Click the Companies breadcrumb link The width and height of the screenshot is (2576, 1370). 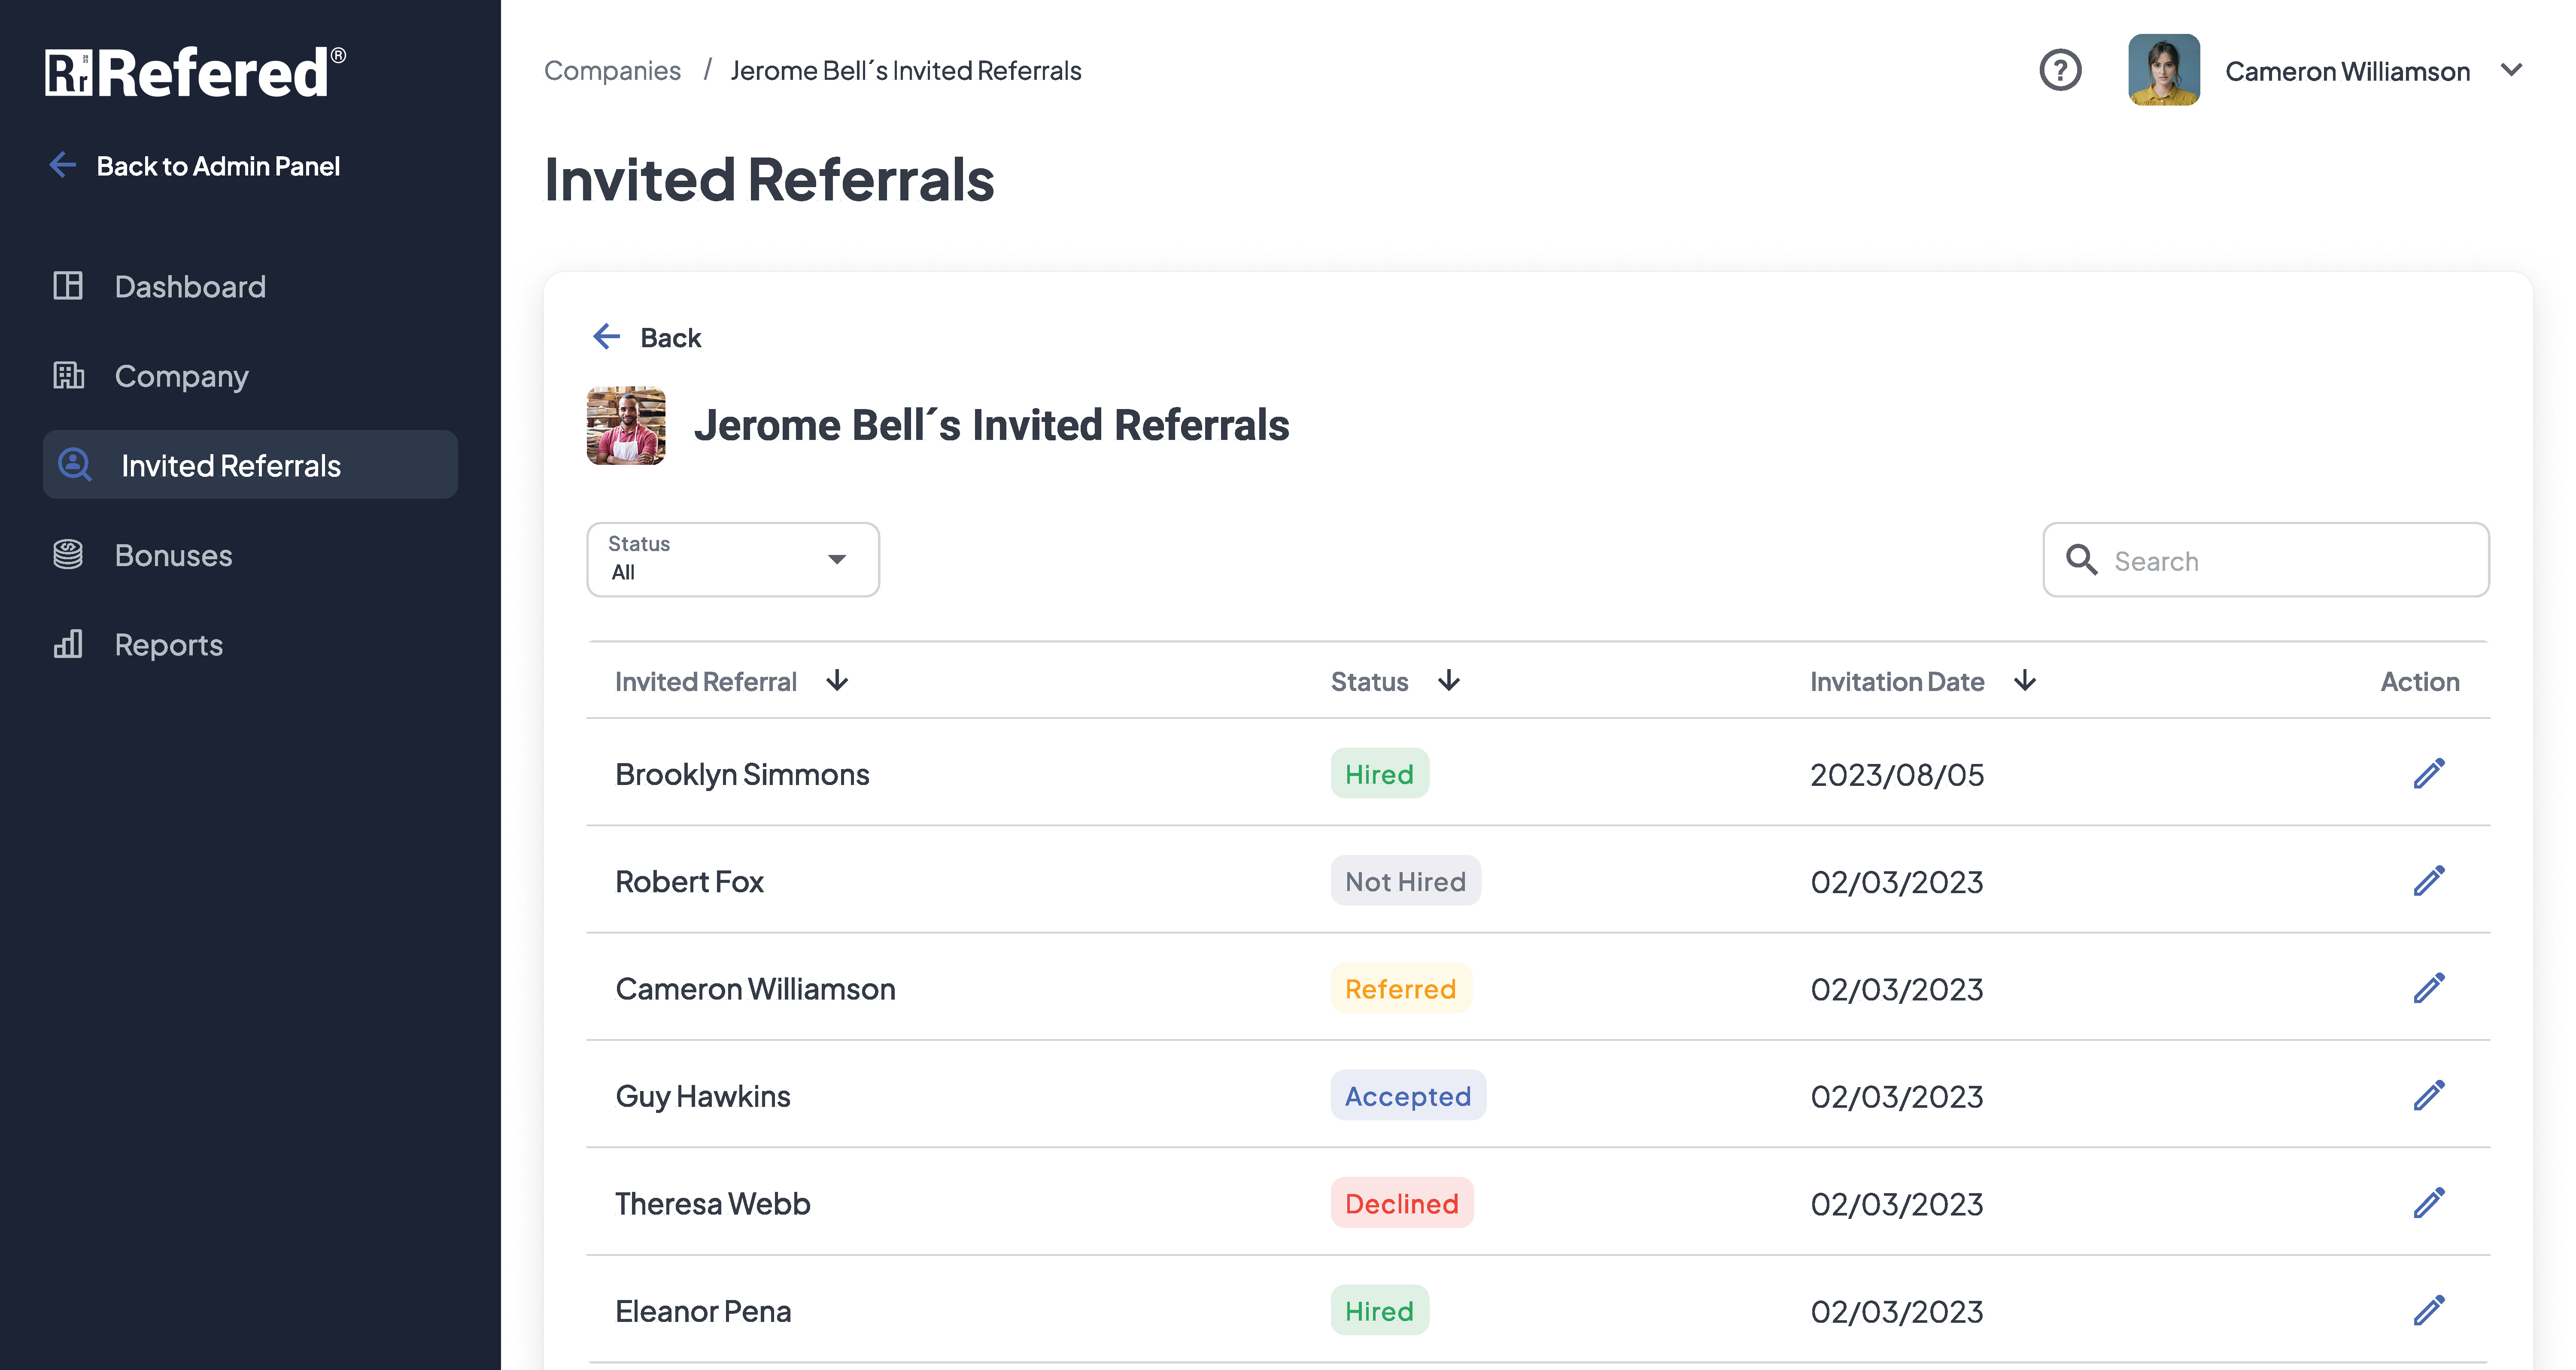(x=612, y=71)
